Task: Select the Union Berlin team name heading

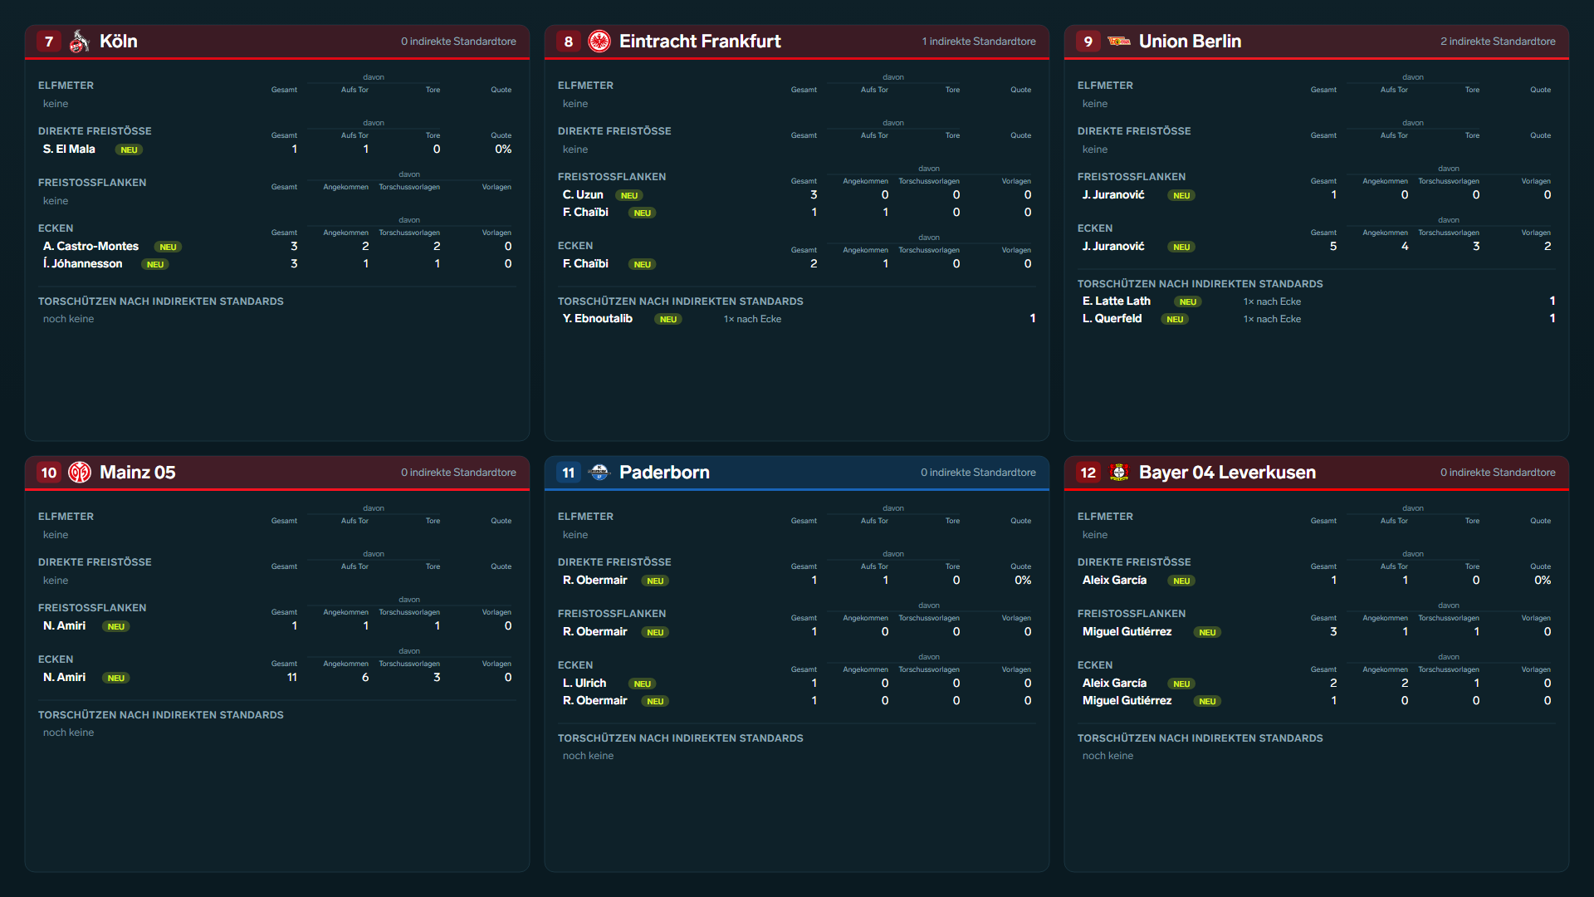Action: 1190,42
